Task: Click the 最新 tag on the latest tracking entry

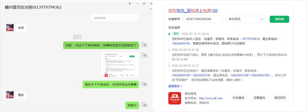Action: coord(176,34)
